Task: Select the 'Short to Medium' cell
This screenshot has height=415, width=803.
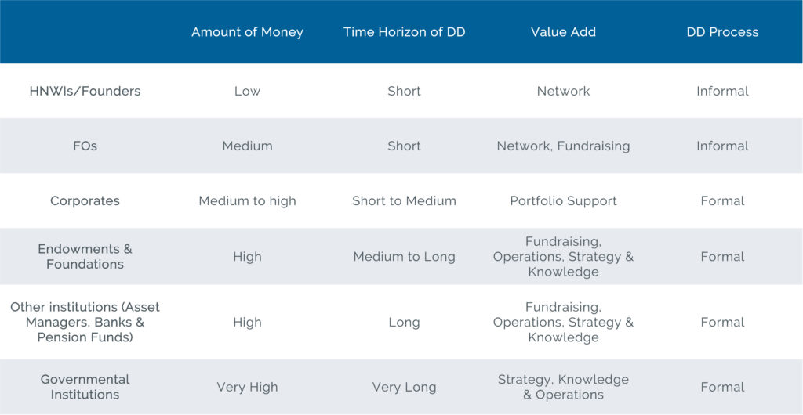Action: [404, 201]
